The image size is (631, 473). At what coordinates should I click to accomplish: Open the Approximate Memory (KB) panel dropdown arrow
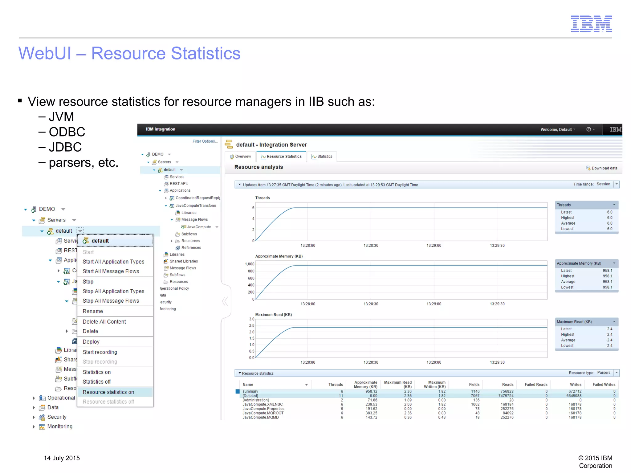(x=614, y=263)
